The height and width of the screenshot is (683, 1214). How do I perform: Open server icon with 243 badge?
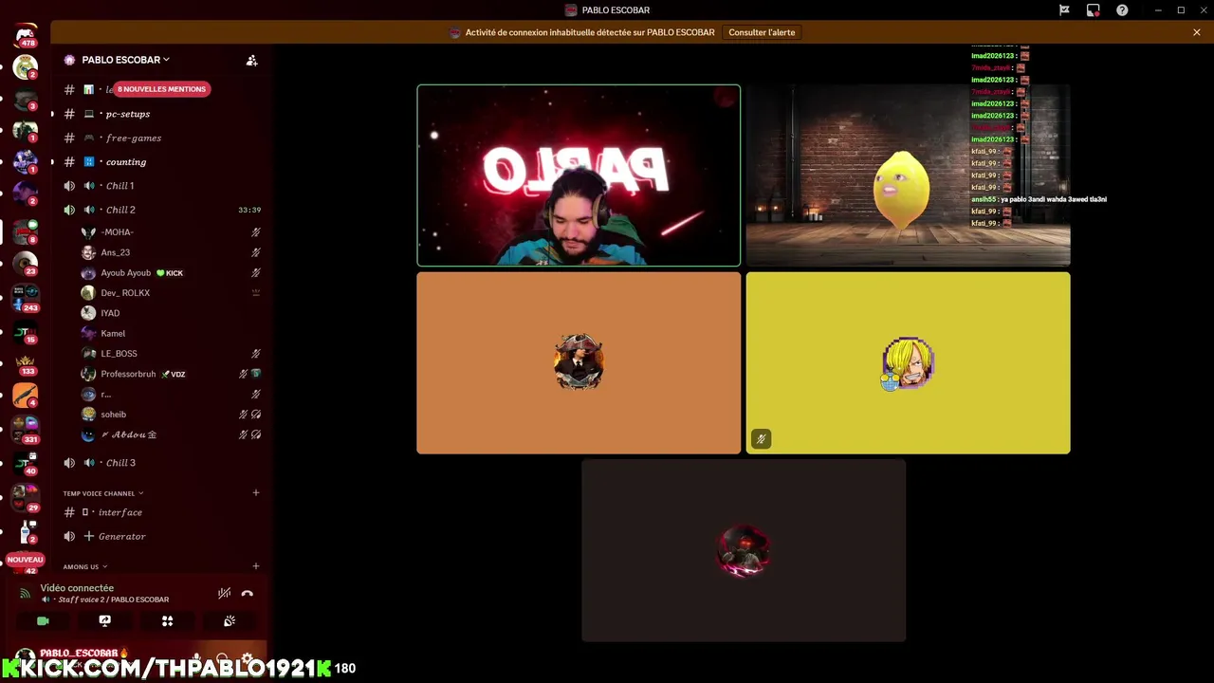(x=26, y=297)
